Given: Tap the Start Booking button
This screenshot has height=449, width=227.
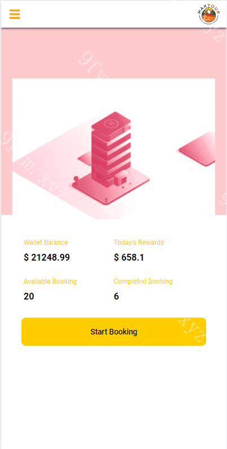Looking at the screenshot, I should click(x=114, y=332).
